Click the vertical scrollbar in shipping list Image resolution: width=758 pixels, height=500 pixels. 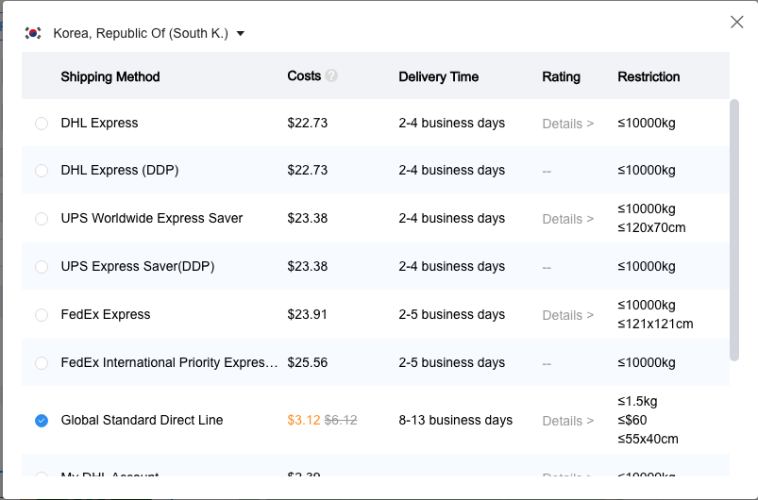coord(734,229)
